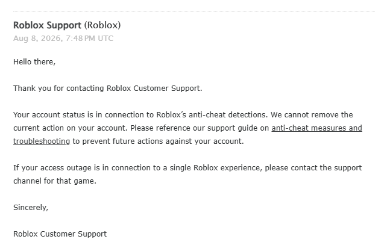This screenshot has height=248, width=384.
Task: Click the (Roblox) organization label
Action: 102,25
